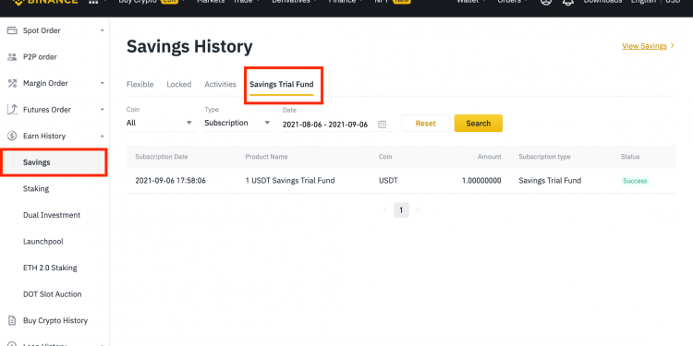The image size is (693, 346).
Task: Open Launchpool in the sidebar
Action: (43, 242)
